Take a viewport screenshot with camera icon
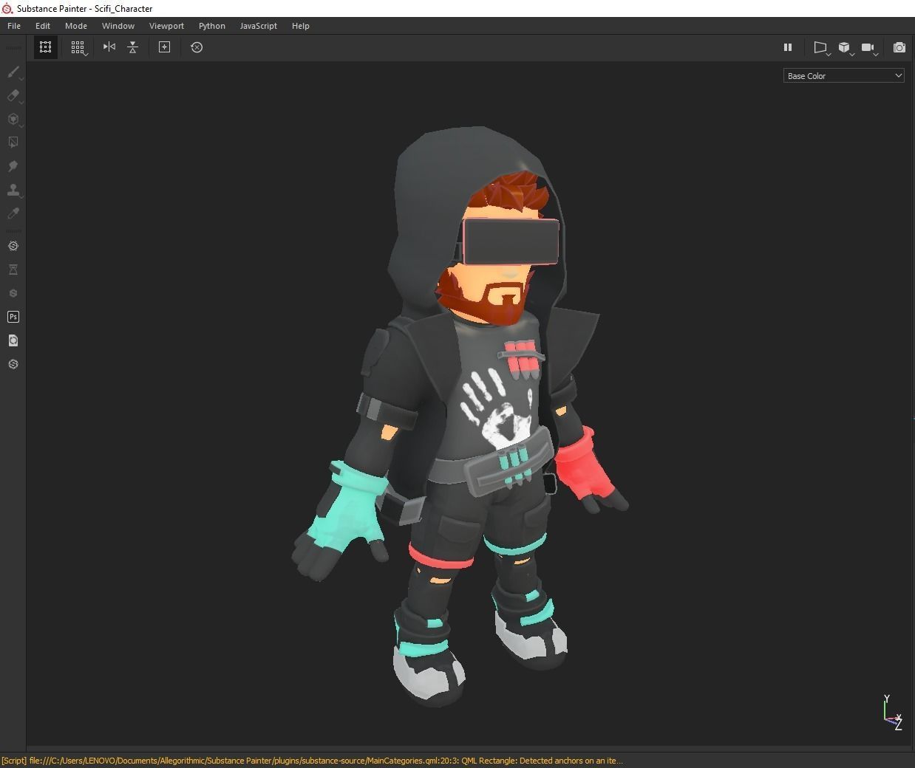The image size is (915, 768). [899, 47]
